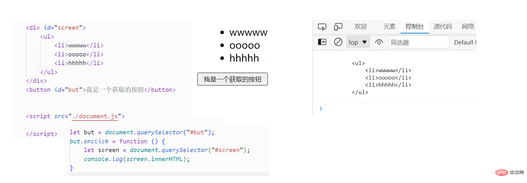Open the 网络 tab
The image size is (527, 183).
(x=468, y=26)
